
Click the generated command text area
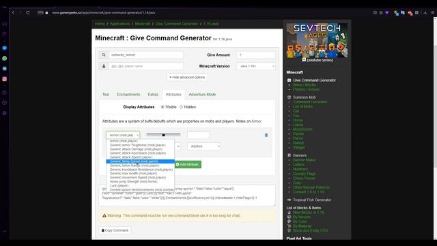point(187,195)
